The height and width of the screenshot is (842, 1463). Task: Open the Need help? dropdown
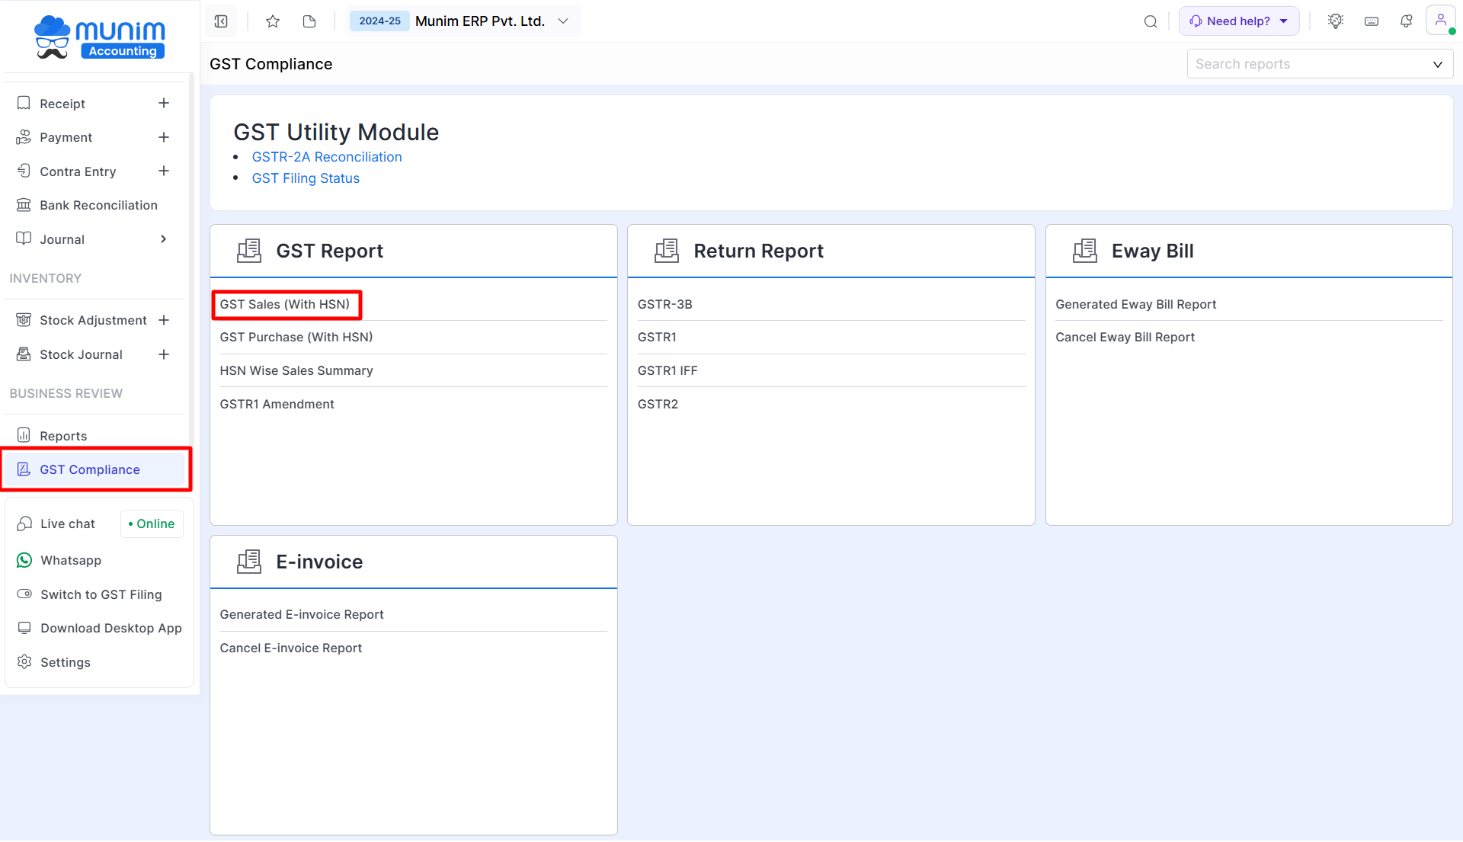tap(1239, 21)
